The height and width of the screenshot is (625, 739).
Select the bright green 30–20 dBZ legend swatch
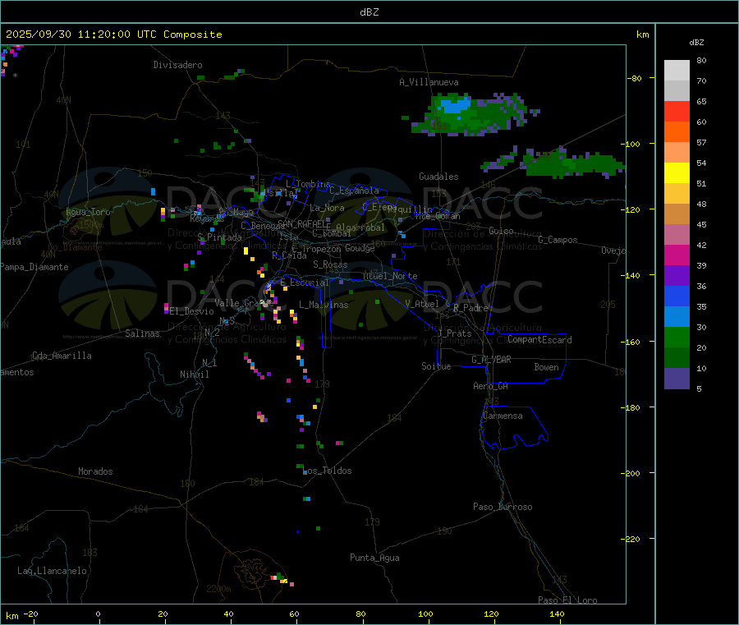(677, 337)
